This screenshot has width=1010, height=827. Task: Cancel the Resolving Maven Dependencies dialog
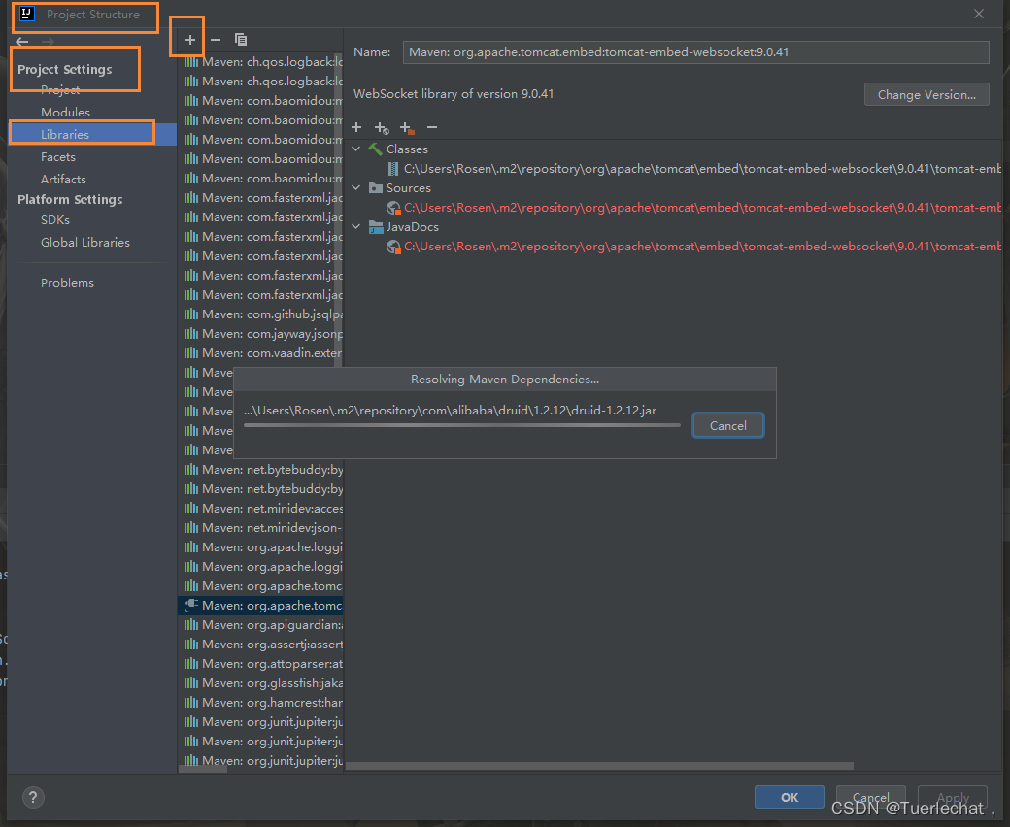tap(727, 425)
